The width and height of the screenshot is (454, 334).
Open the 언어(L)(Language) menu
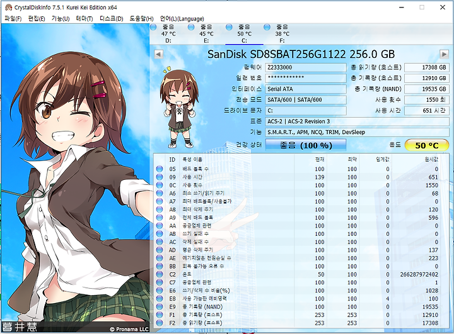click(182, 19)
